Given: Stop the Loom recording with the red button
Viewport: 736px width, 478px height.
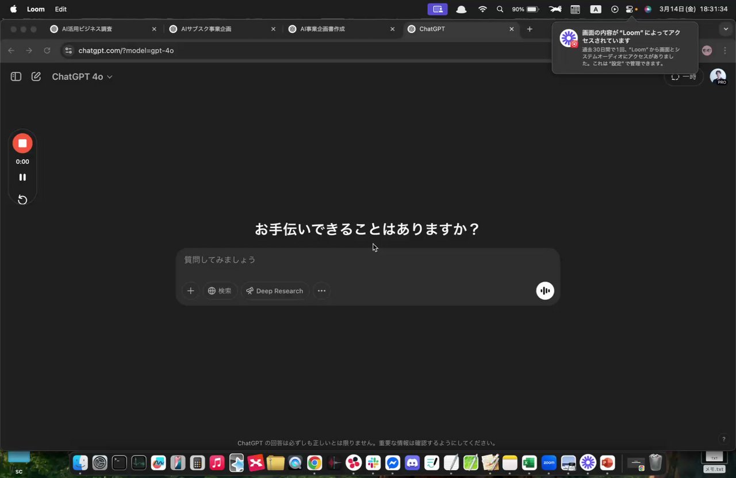Looking at the screenshot, I should coord(22,144).
